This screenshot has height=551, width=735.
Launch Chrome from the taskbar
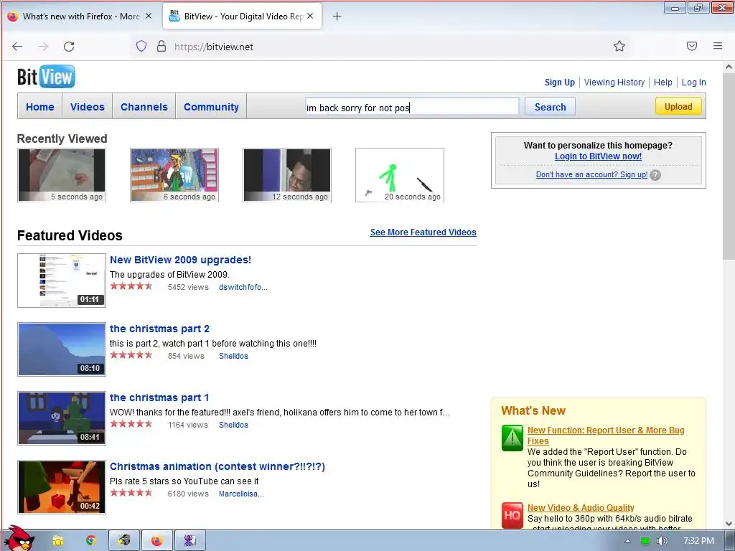point(91,541)
